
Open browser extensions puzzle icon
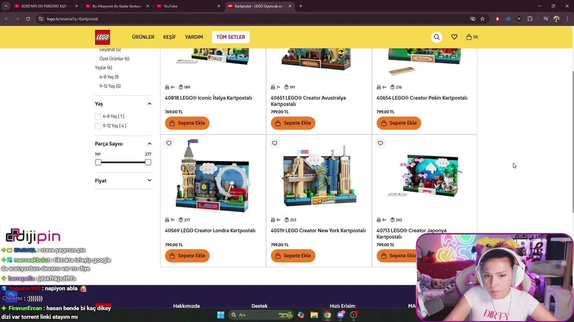click(x=530, y=19)
